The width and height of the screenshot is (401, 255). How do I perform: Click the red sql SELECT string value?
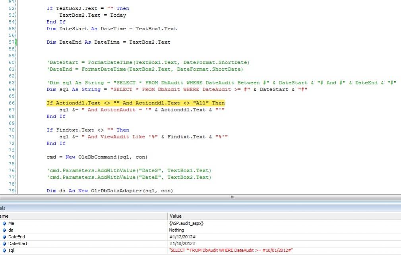pyautogui.click(x=231, y=250)
